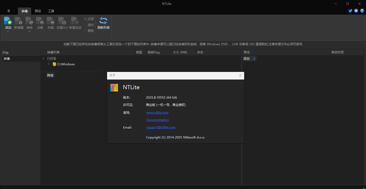Viewport: 366px width, 189px height.
Task: Open NTLite's Twitter via the bird icon
Action: (350, 11)
